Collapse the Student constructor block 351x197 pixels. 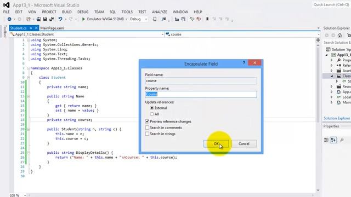[29, 129]
